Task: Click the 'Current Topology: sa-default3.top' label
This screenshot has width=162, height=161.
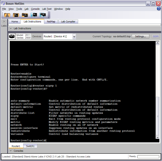Action: (x=112, y=37)
